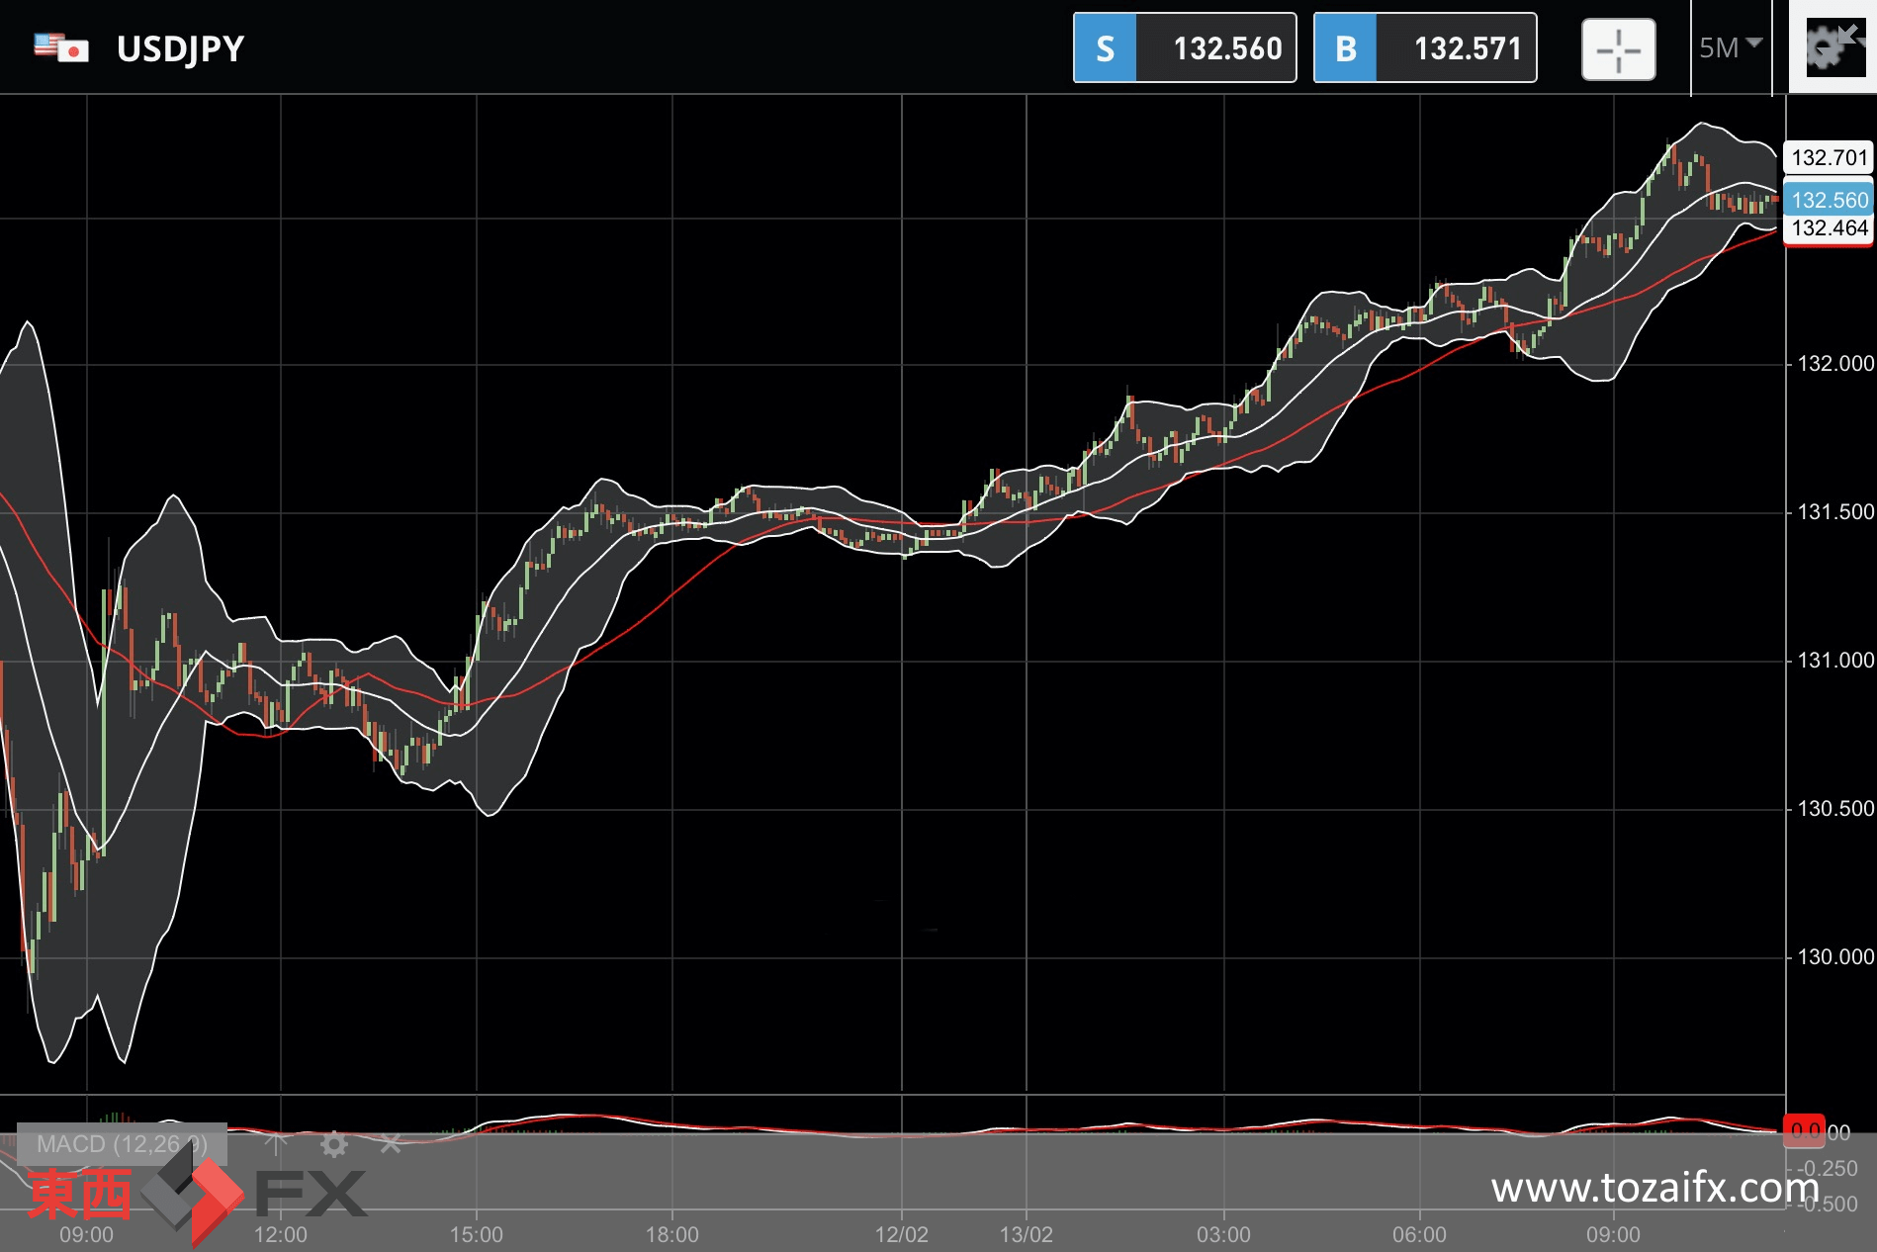Click the 132.464 lower band price label
The image size is (1877, 1252).
1829,228
